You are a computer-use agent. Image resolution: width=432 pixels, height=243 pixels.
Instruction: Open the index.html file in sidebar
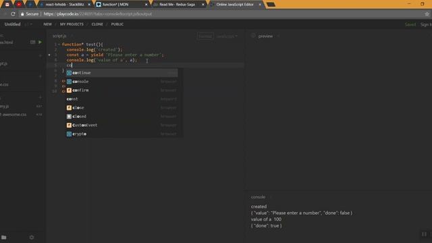click(x=7, y=43)
